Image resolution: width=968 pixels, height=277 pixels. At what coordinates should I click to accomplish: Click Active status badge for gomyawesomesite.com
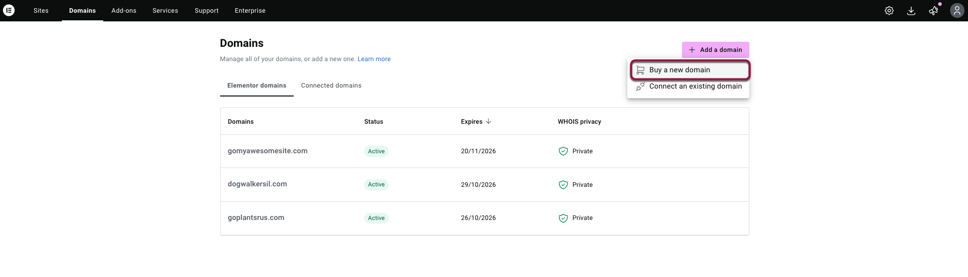click(x=376, y=151)
